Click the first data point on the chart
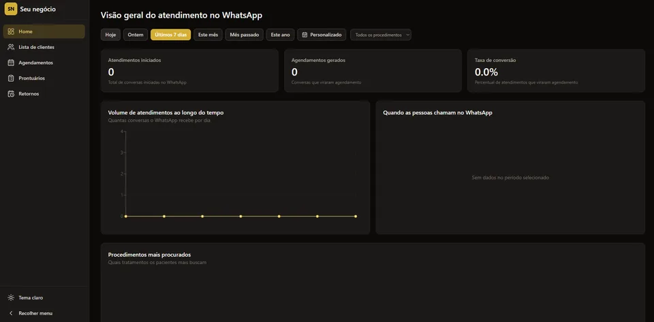This screenshot has width=654, height=322. tap(125, 216)
